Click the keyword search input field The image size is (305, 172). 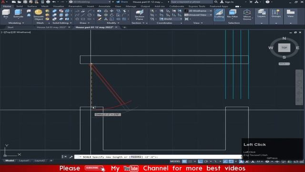point(192,2)
